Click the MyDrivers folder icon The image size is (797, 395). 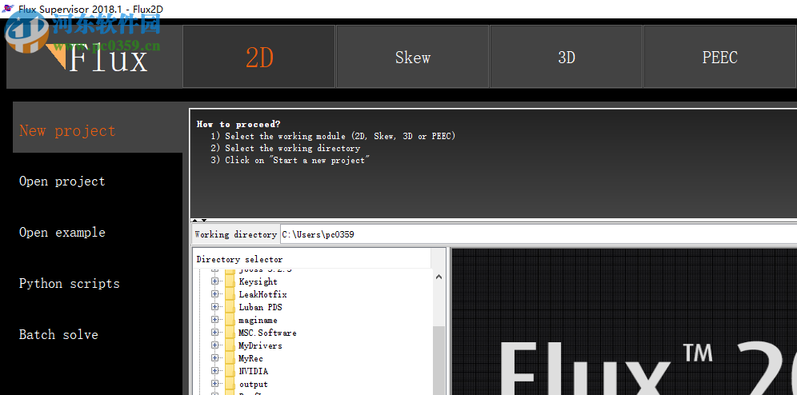(x=230, y=345)
